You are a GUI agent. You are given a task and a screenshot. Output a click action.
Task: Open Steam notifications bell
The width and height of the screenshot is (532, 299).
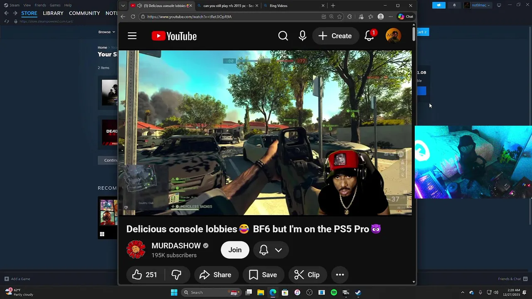[x=454, y=5]
